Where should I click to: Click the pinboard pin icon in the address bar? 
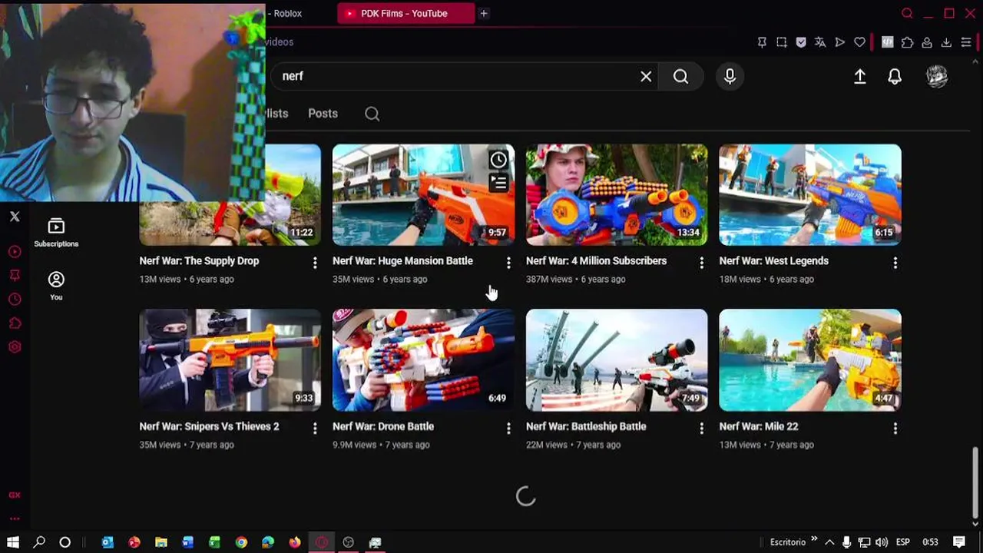click(x=762, y=42)
